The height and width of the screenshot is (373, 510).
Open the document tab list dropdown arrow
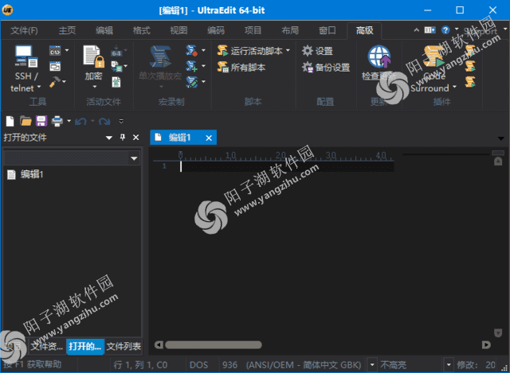tap(501, 138)
